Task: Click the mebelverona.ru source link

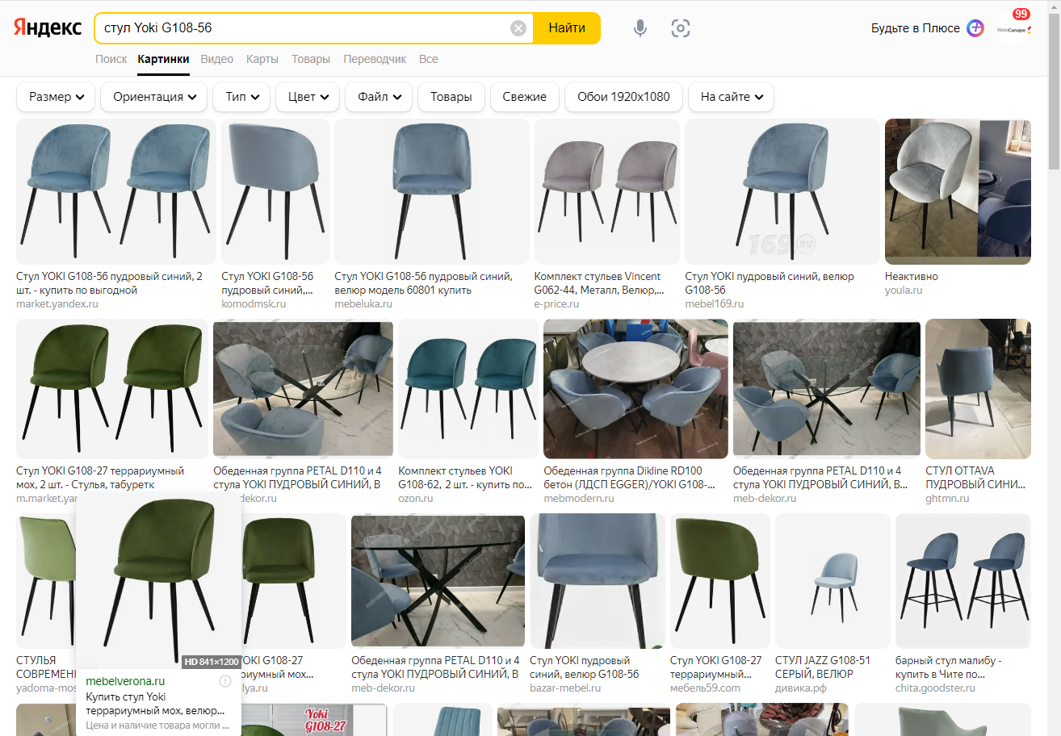Action: coord(125,681)
